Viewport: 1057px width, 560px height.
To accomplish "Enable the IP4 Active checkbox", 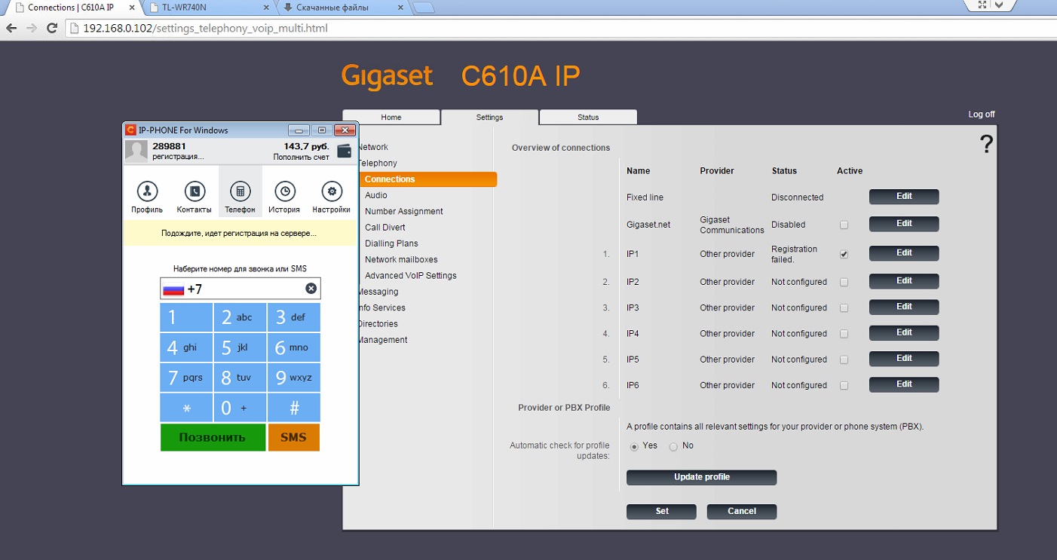I will coord(844,333).
